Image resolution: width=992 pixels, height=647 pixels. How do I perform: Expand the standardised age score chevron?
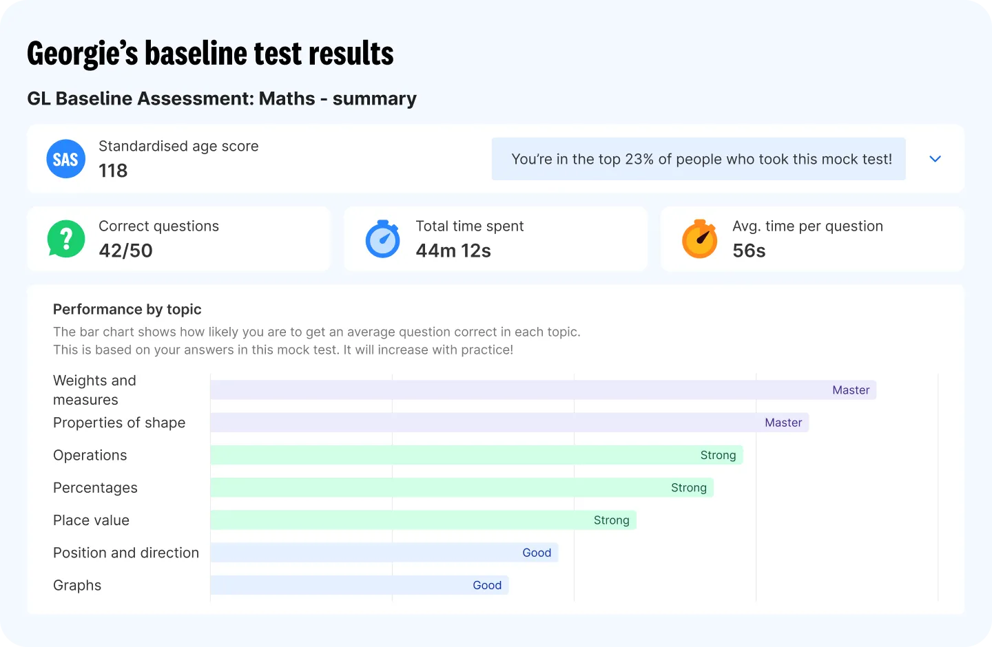click(x=935, y=159)
